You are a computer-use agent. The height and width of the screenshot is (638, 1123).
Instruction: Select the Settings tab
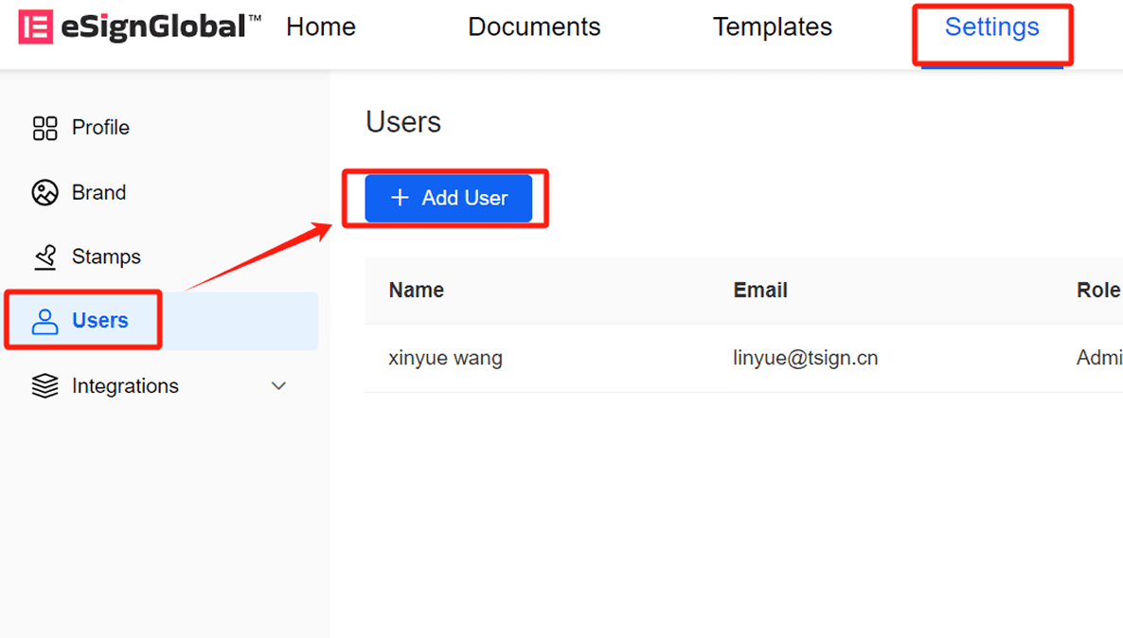991,27
